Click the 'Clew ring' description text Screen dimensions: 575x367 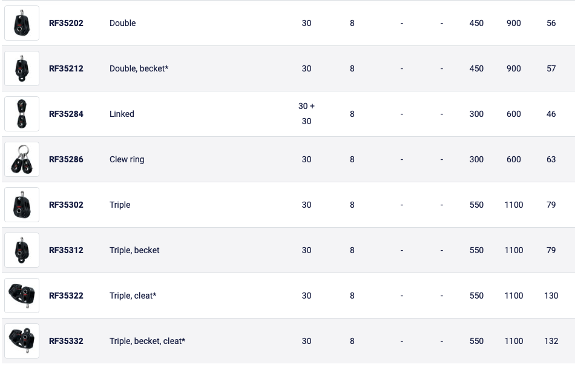pos(127,160)
